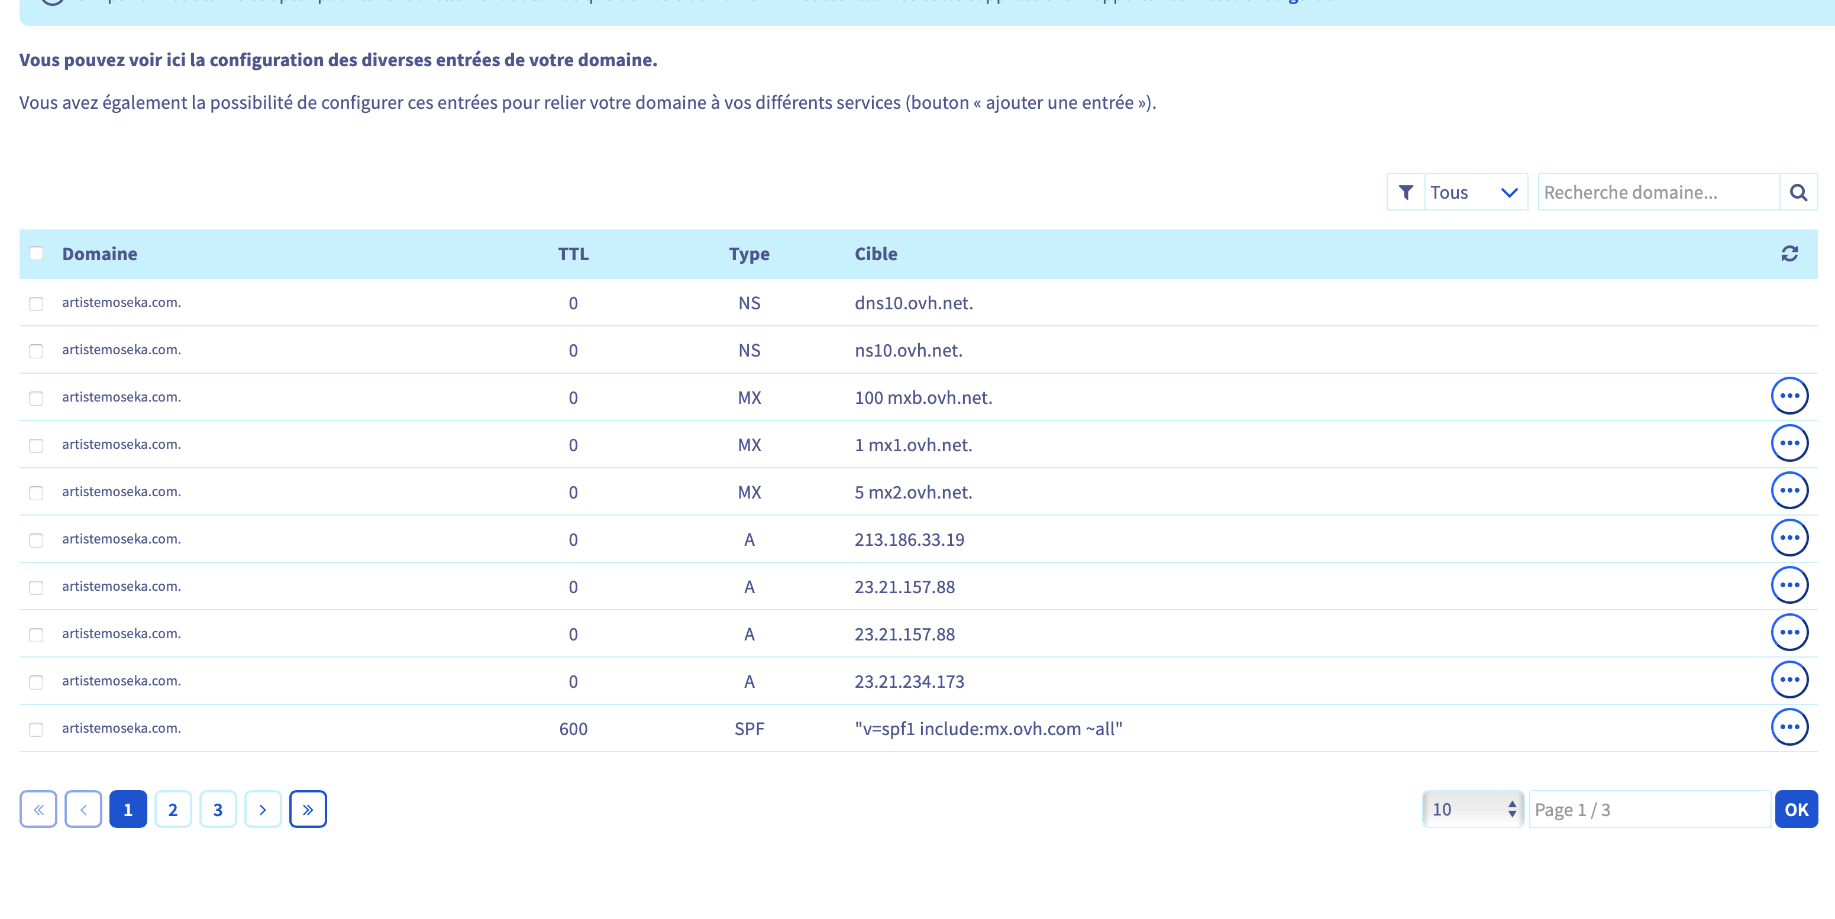Open actions menu for 5 mx2.ovh.net row
This screenshot has width=1835, height=919.
click(1789, 491)
